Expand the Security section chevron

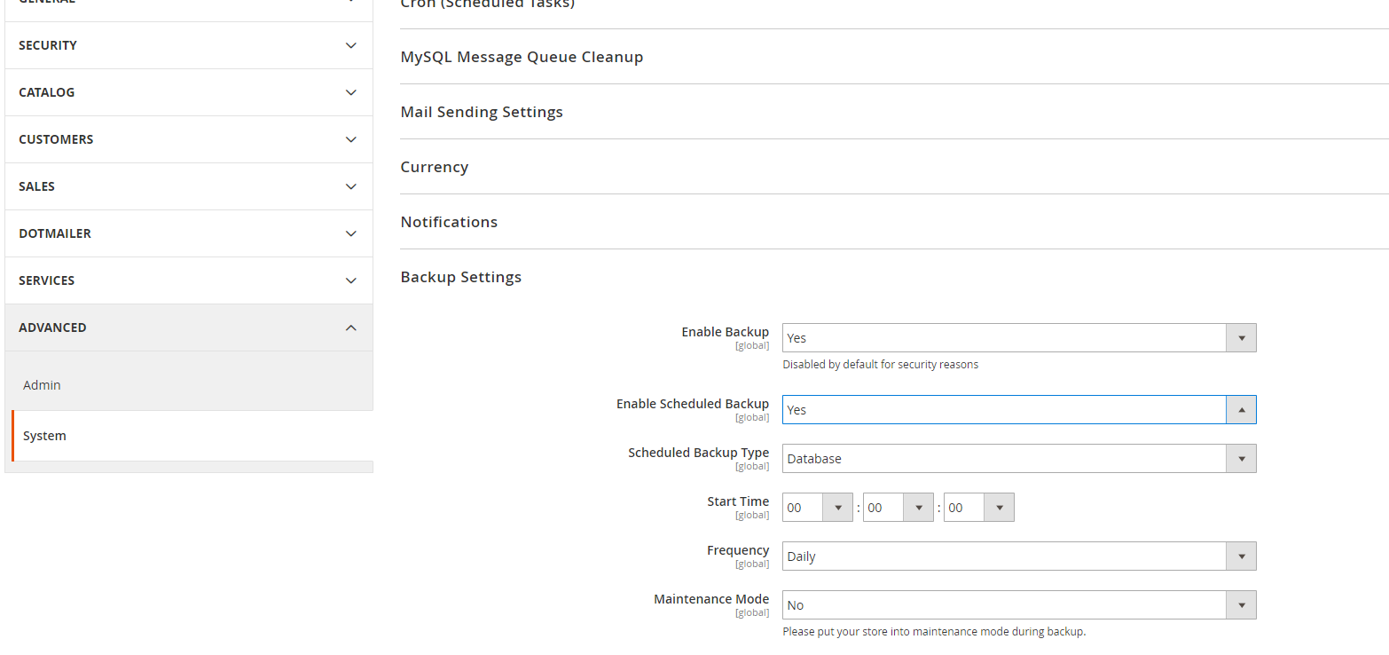tap(351, 45)
